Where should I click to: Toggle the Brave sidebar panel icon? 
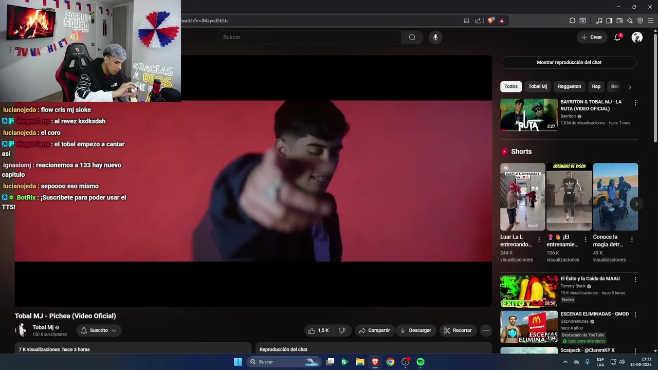pos(609,21)
